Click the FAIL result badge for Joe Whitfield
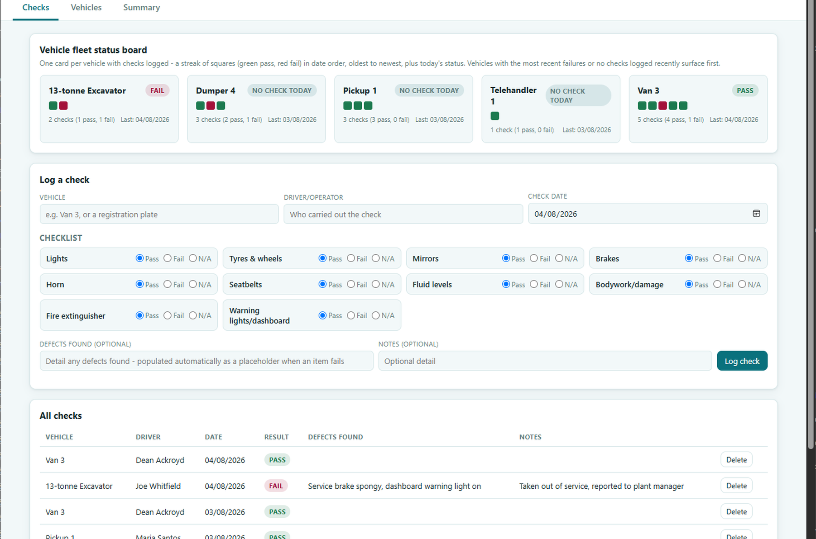This screenshot has height=539, width=816. tap(276, 486)
